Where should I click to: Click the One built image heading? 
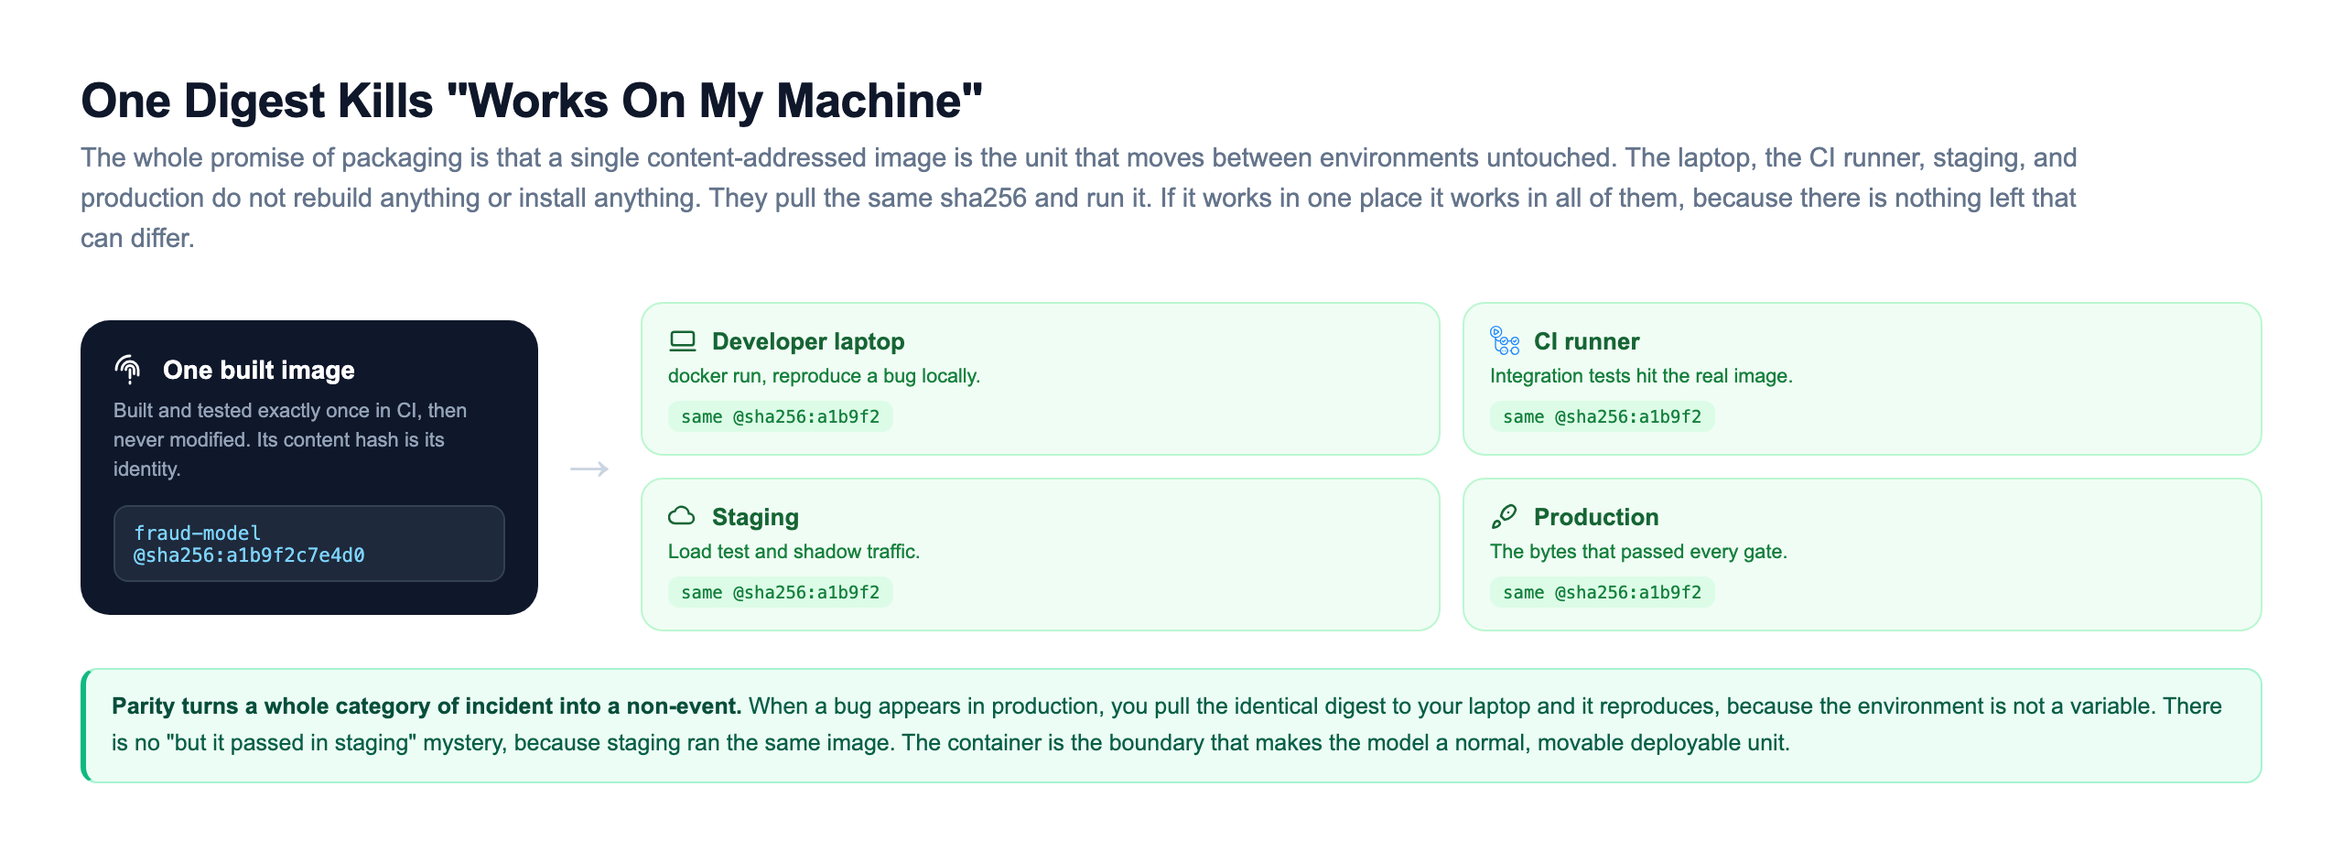(258, 370)
